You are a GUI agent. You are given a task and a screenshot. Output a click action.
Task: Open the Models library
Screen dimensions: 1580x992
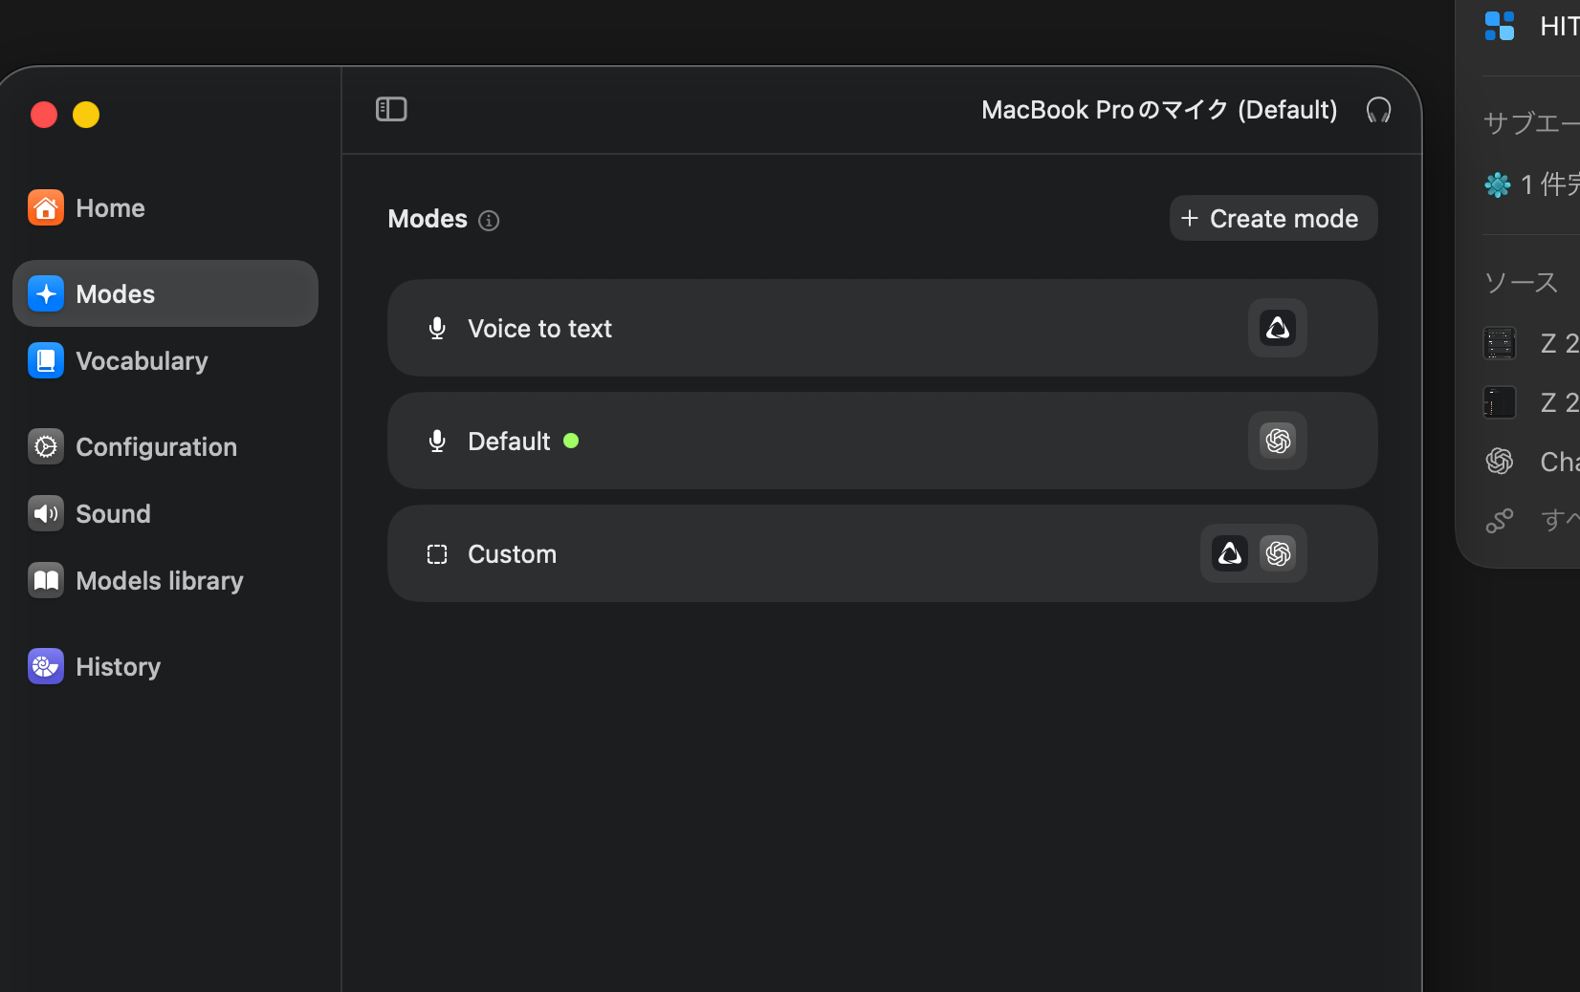pos(165,580)
